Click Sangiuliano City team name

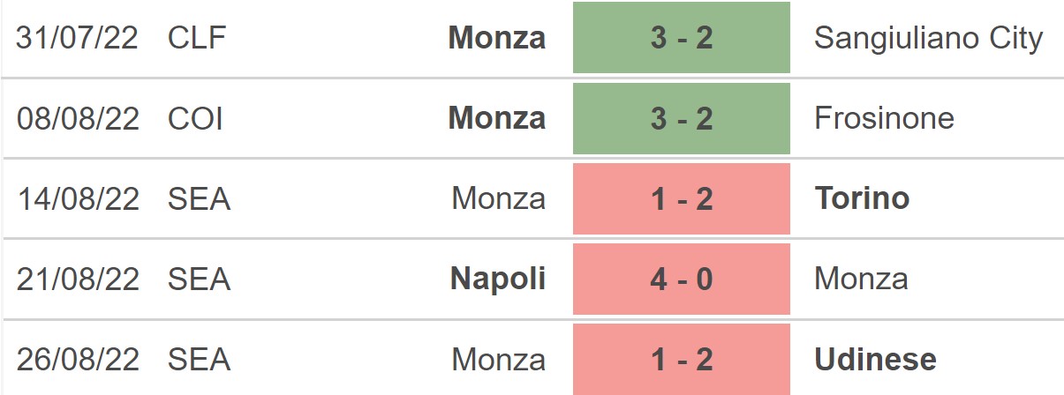[928, 38]
